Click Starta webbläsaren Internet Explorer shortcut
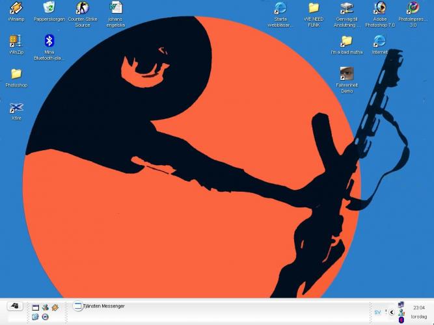This screenshot has height=325, width=434. (x=280, y=8)
